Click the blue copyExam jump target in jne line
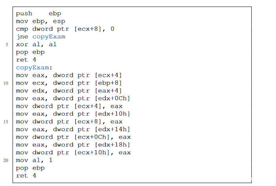Screen dimensions: 276x186 pyautogui.click(x=49, y=36)
